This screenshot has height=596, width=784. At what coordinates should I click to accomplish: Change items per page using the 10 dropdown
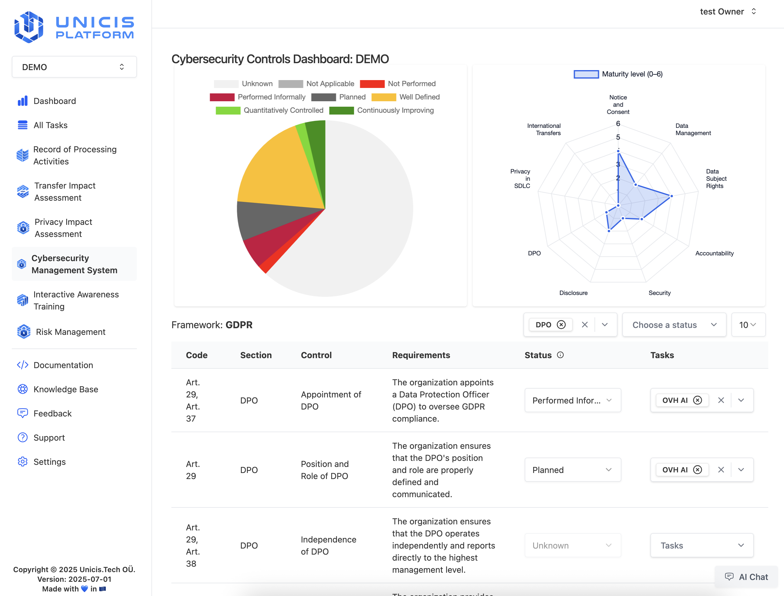749,325
